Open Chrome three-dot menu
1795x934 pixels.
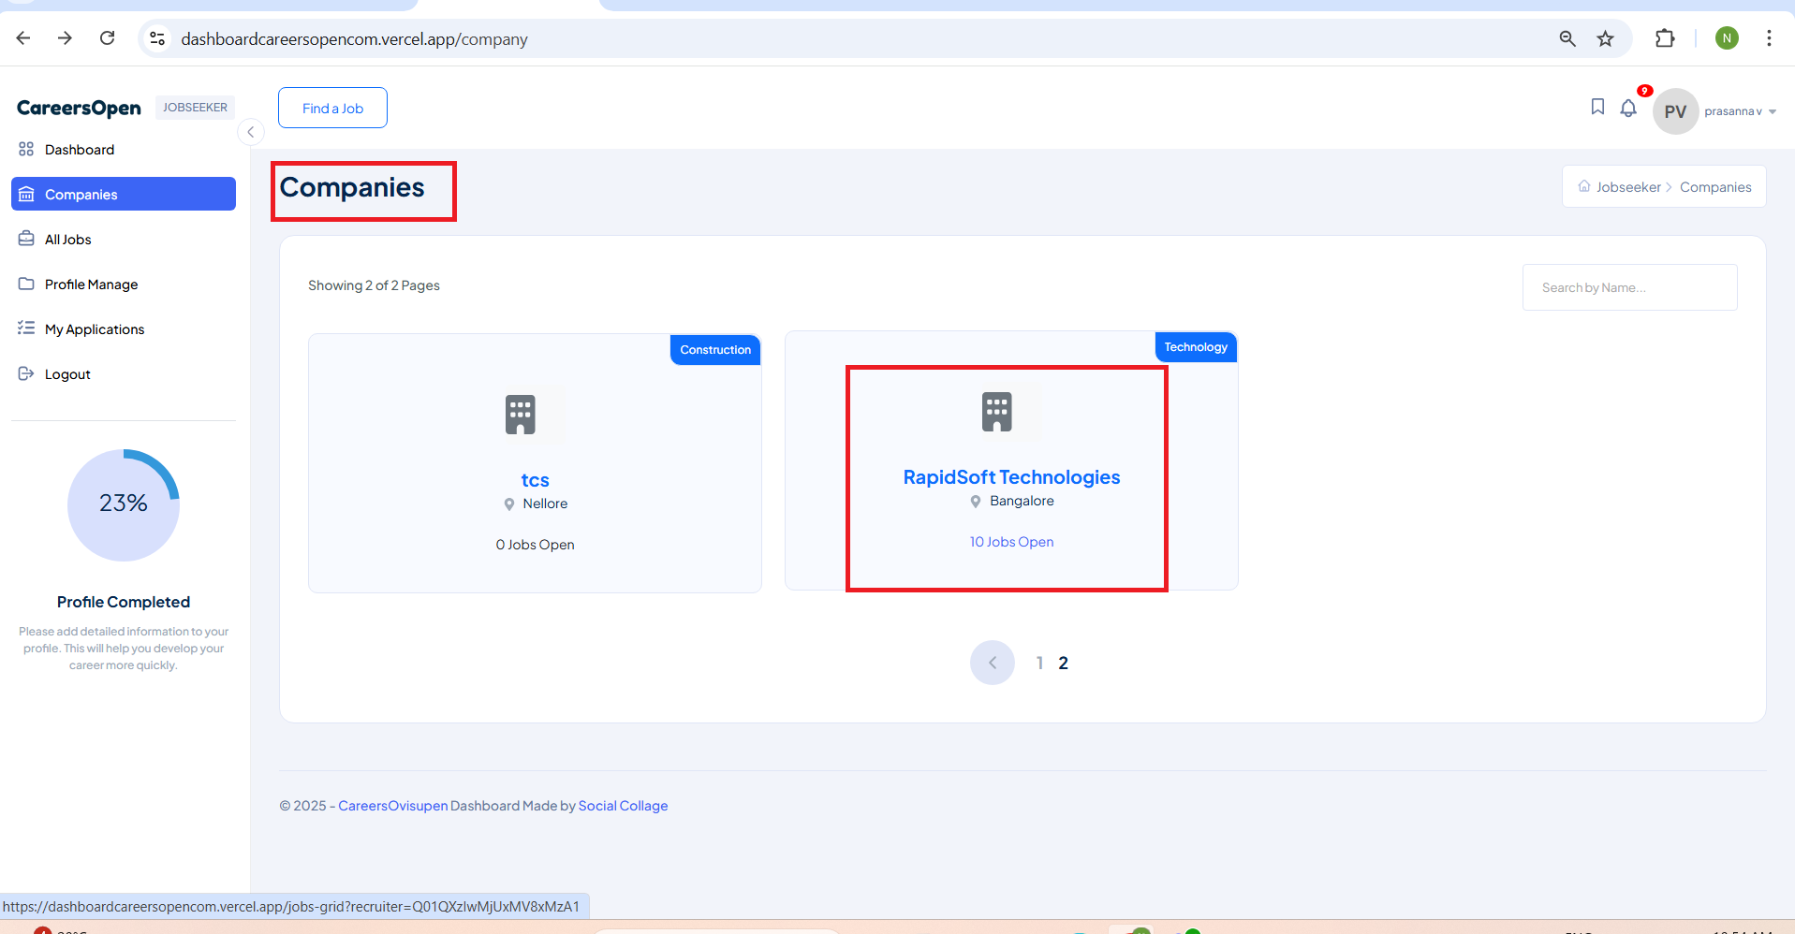coord(1769,38)
